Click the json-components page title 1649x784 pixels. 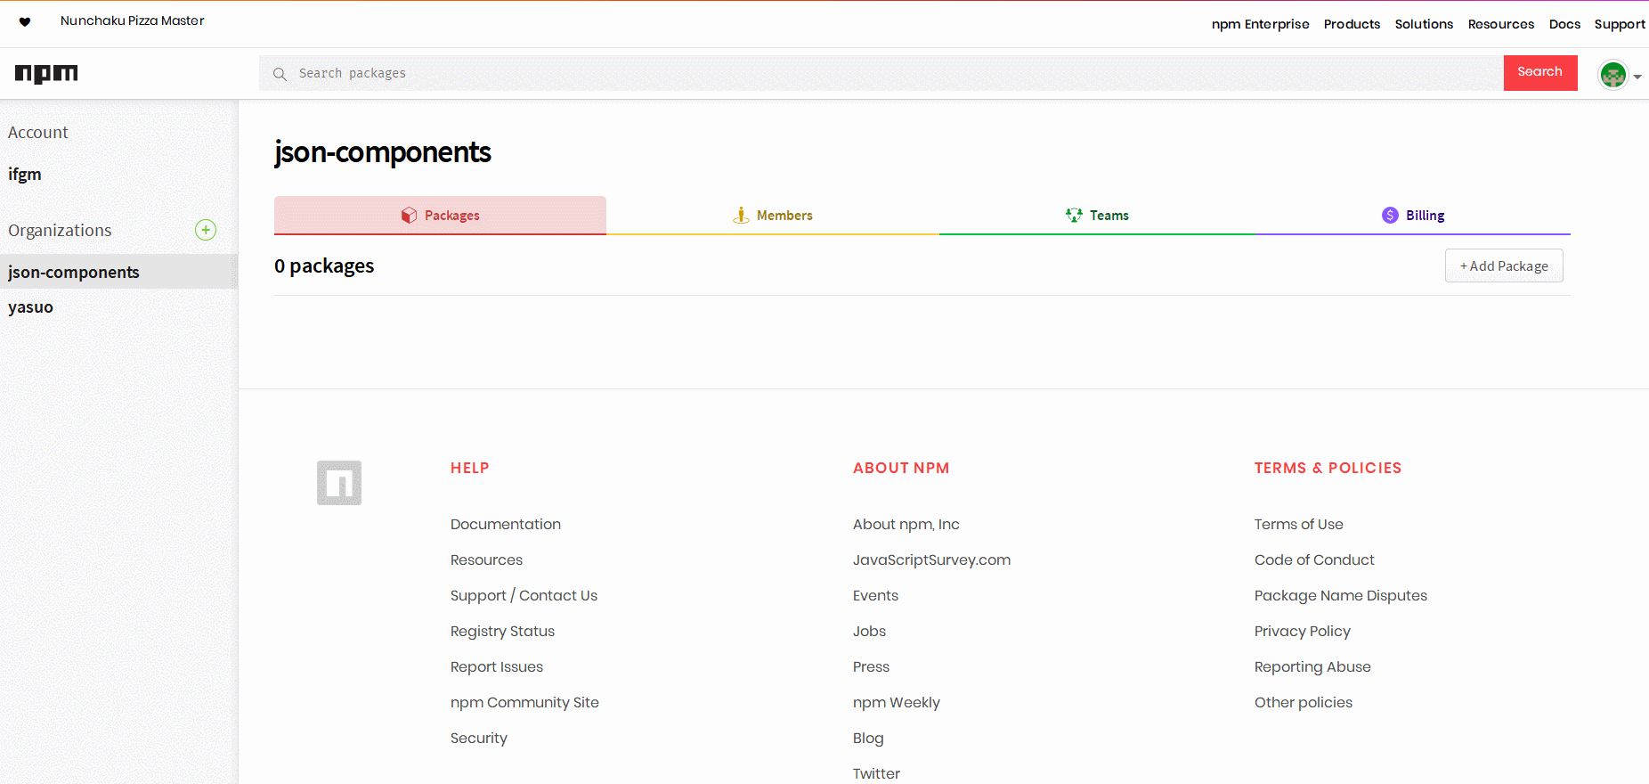click(x=383, y=152)
